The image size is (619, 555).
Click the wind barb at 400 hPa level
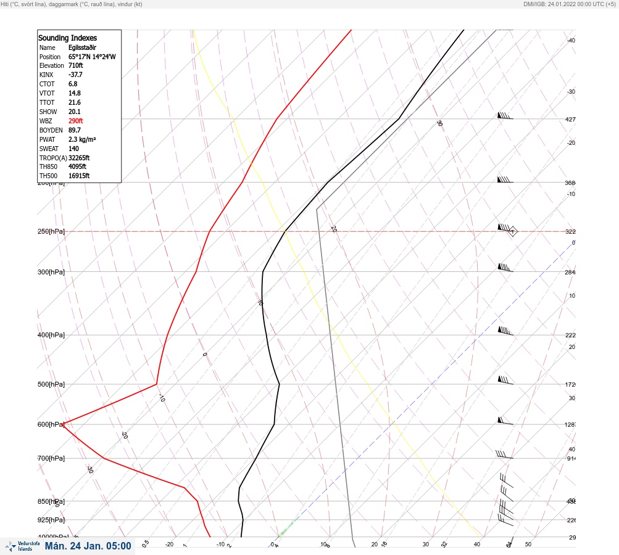click(x=505, y=331)
